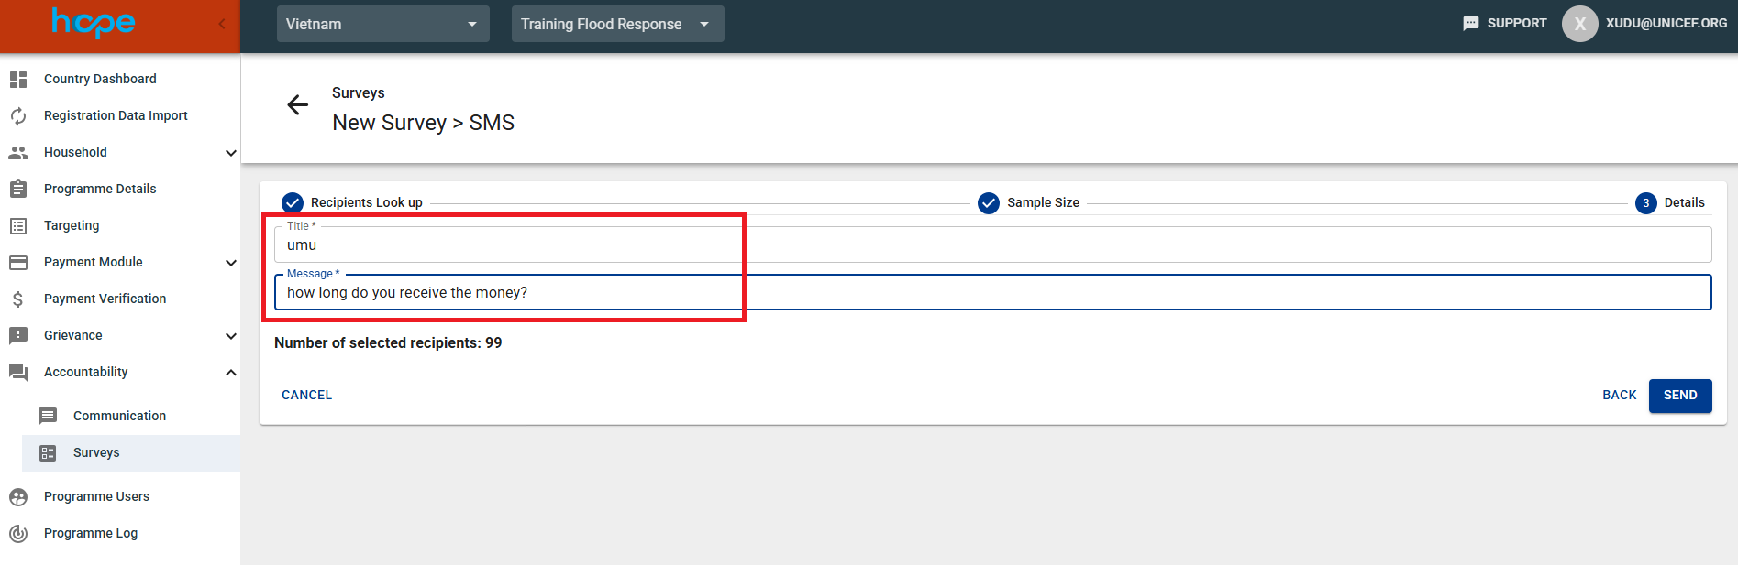The height and width of the screenshot is (565, 1738).
Task: Open the Vietnam country dropdown
Action: 382,24
